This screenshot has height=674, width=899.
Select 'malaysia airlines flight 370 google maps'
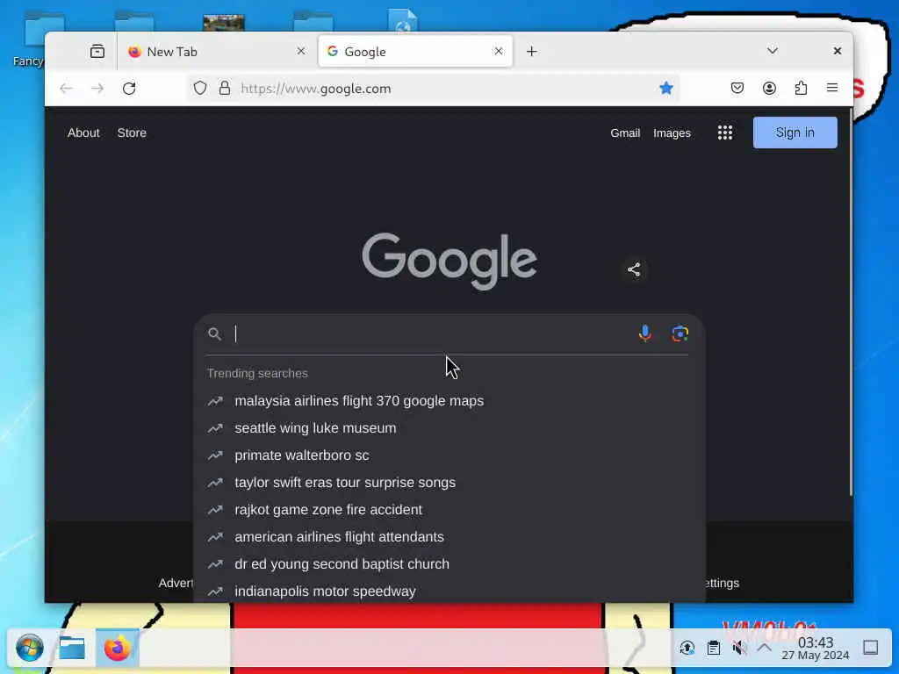[x=449, y=400]
